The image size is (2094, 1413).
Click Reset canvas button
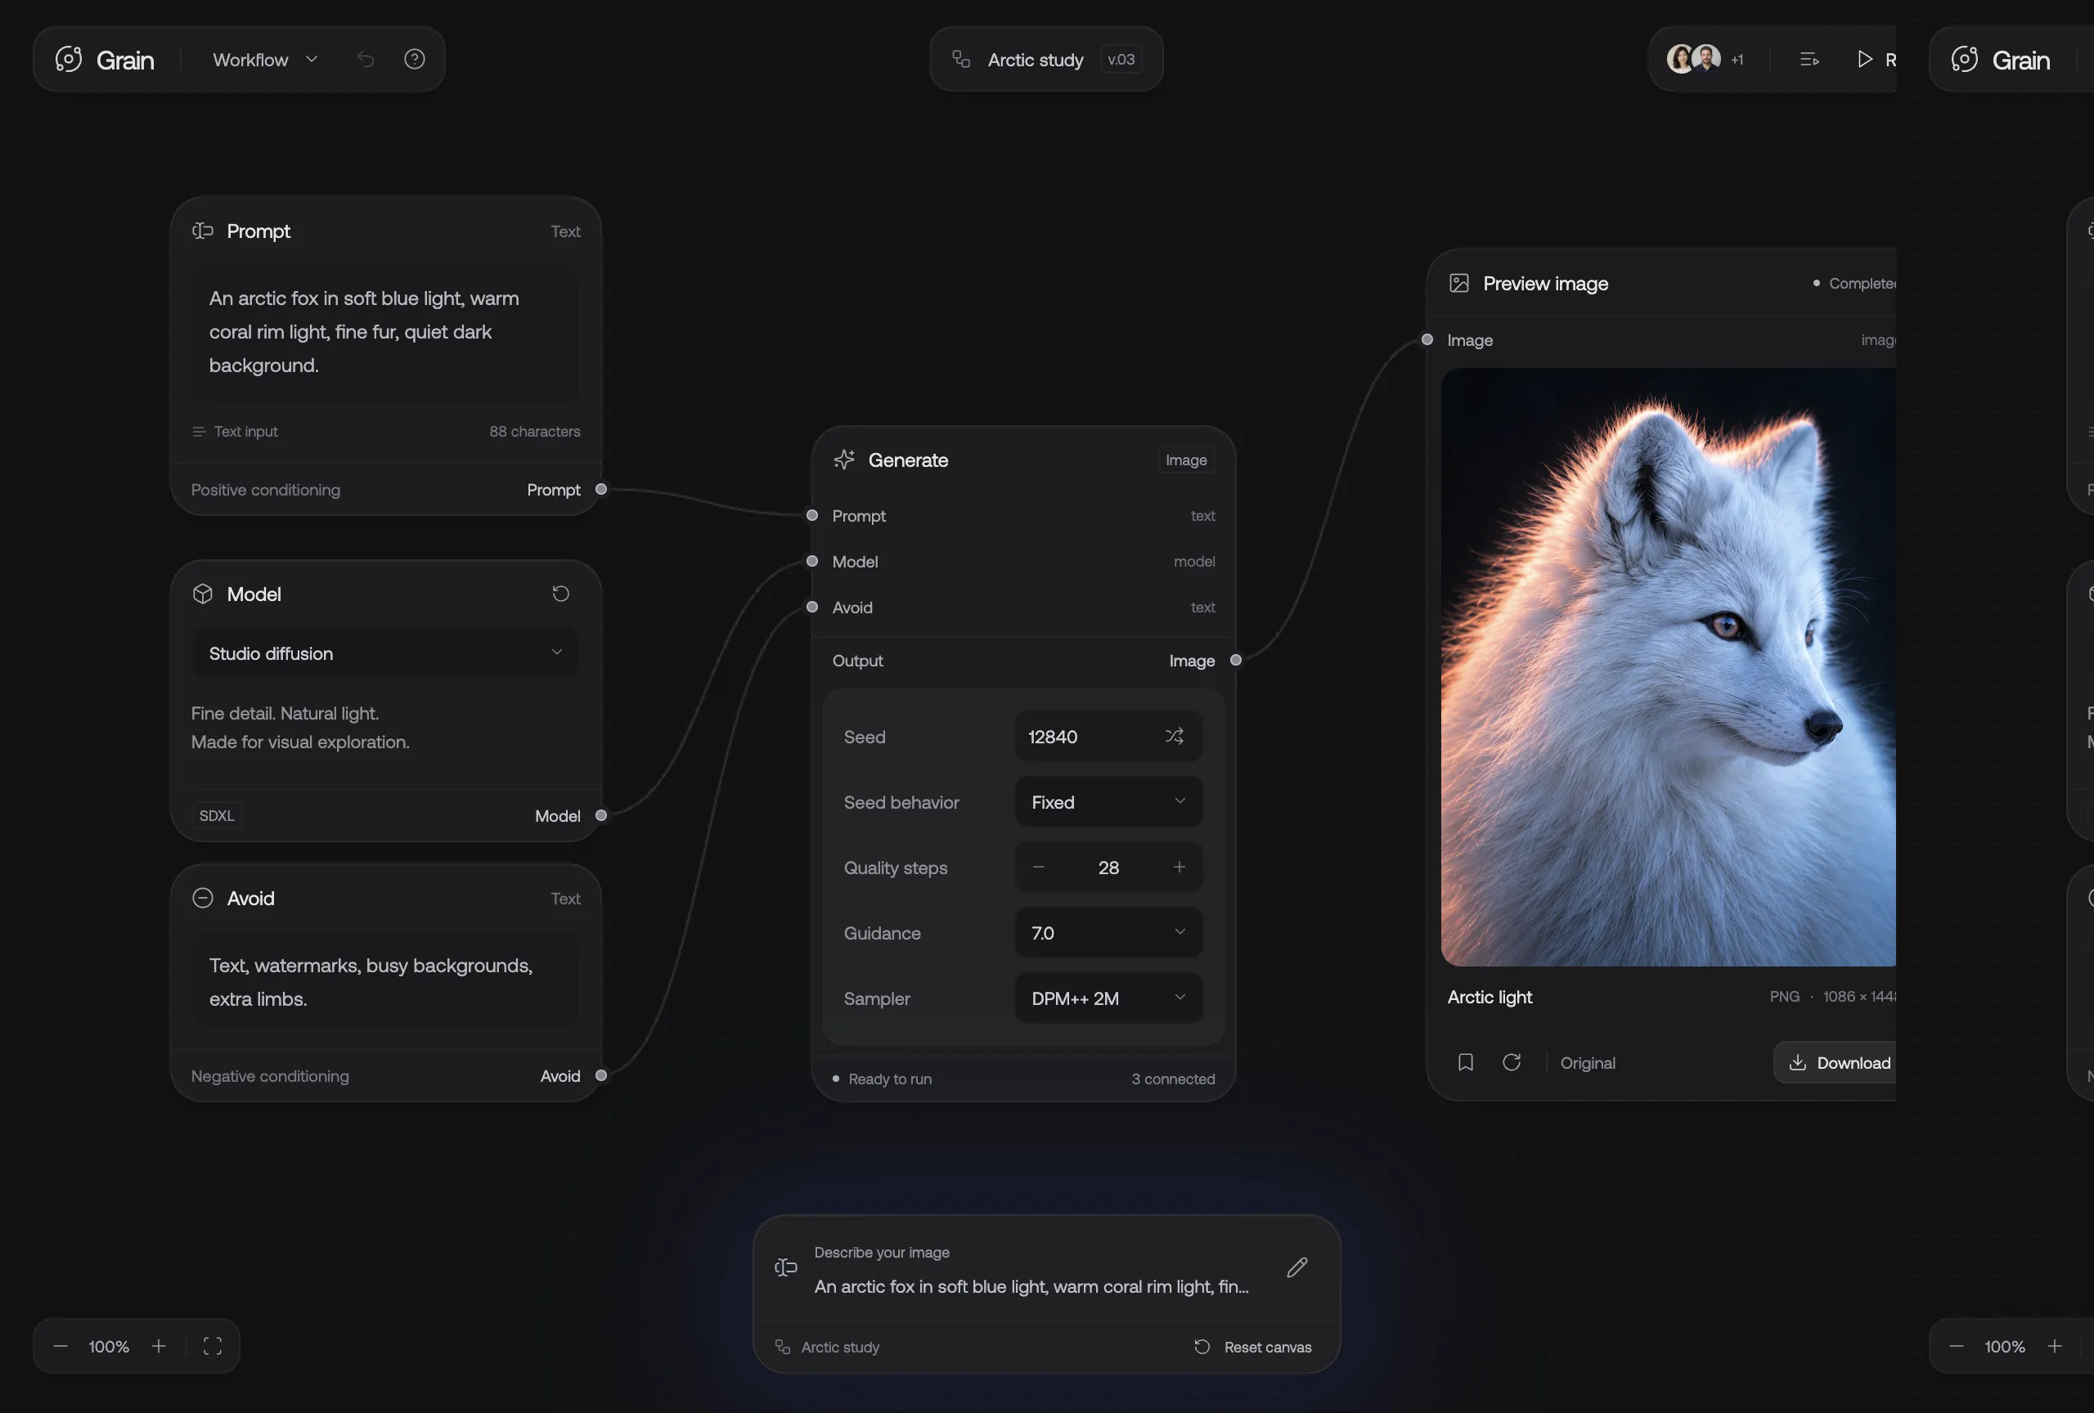pyautogui.click(x=1253, y=1348)
